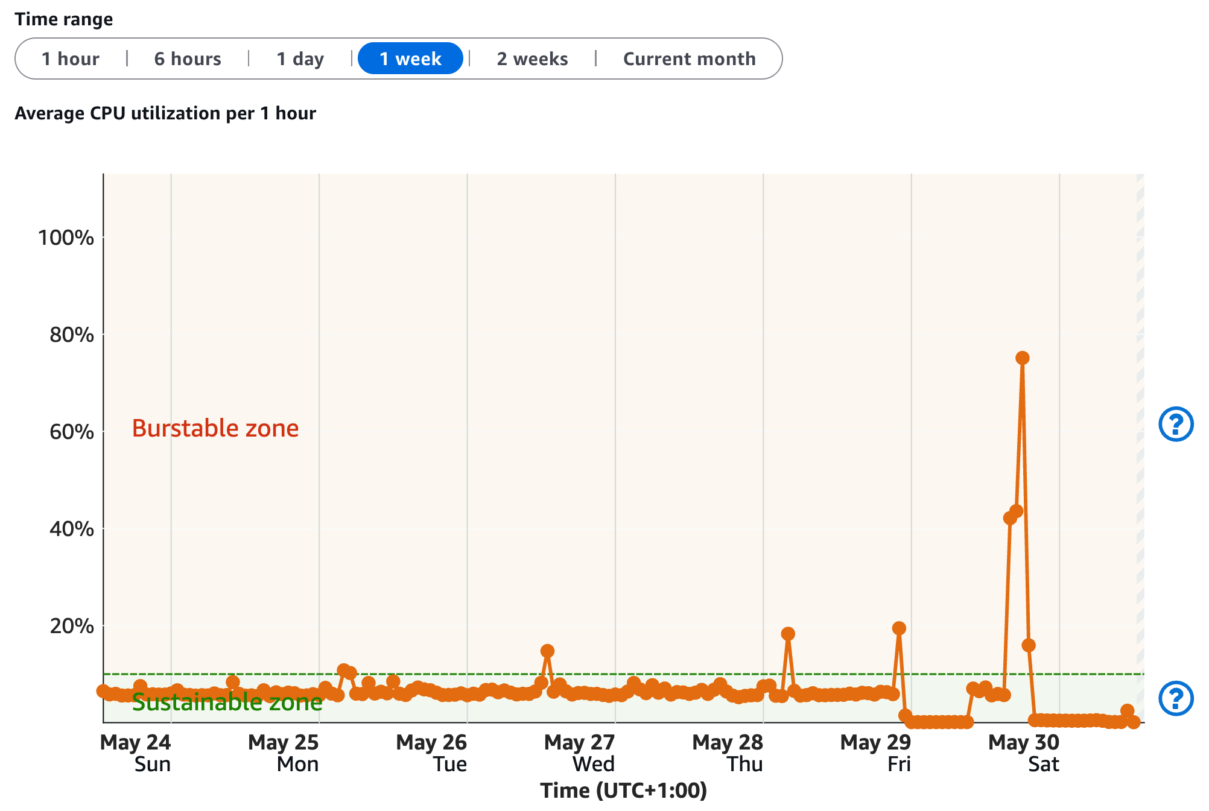Click the highest CPU peak data point
1209x811 pixels.
point(1022,358)
